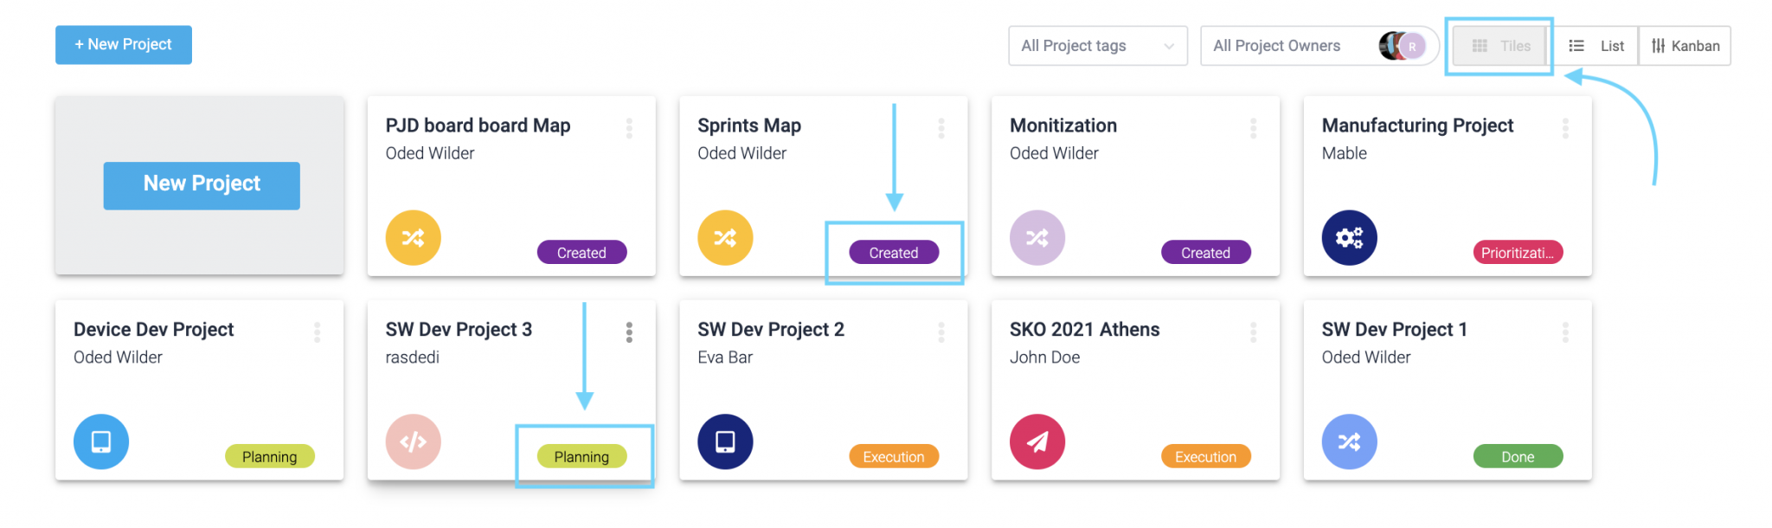Click the Execution badge on SW Dev Project 2
Viewport: 1772px width, 528px height.
pyautogui.click(x=894, y=457)
